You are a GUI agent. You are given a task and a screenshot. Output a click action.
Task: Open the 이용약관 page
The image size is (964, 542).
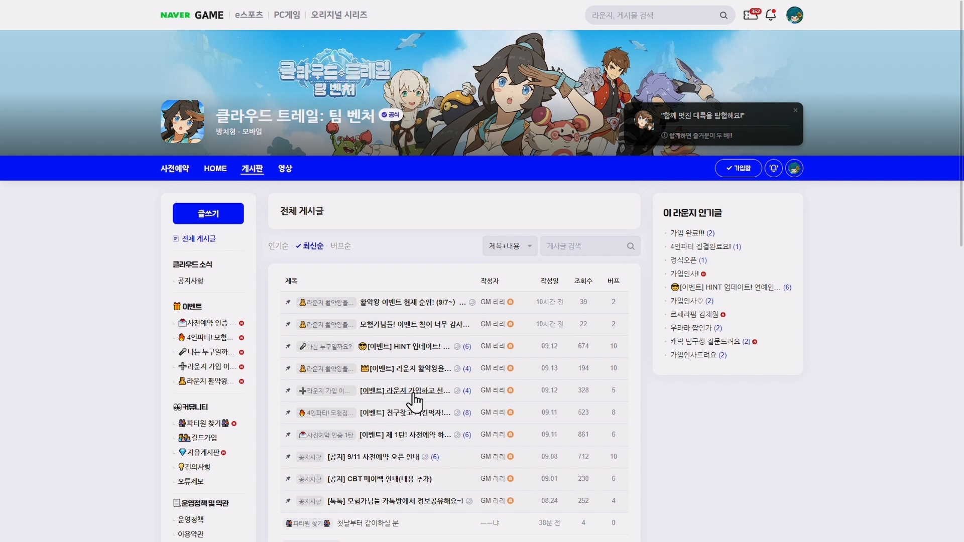click(191, 534)
